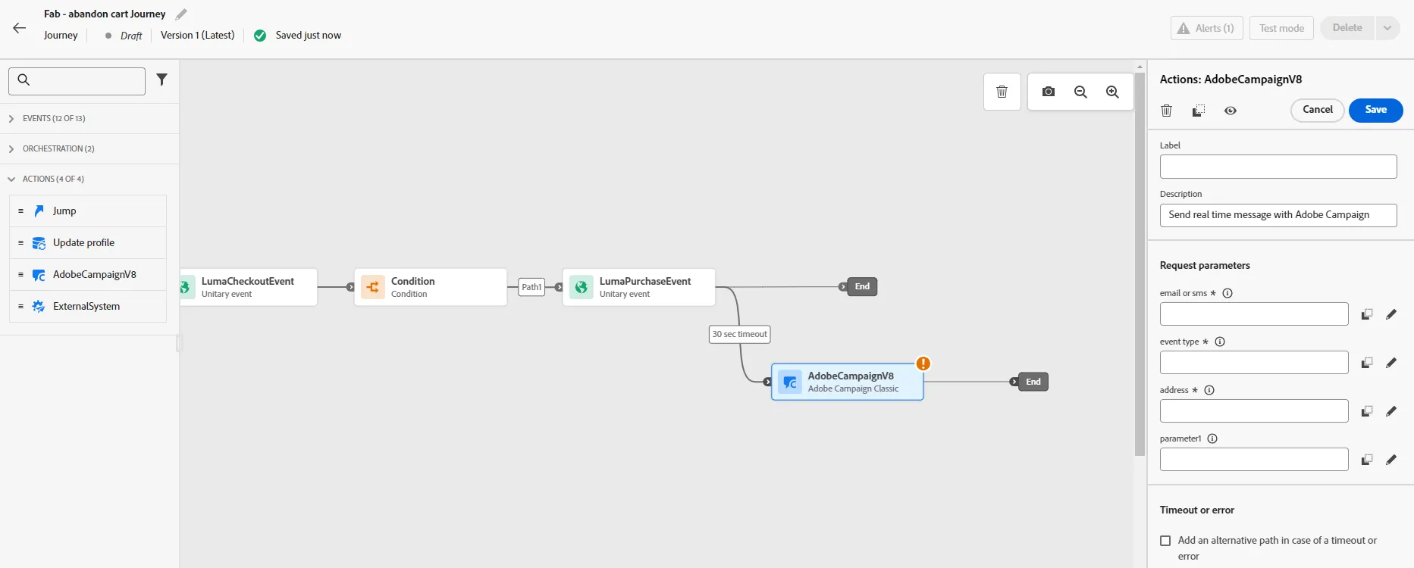Select AdobeCampaignV8 action in palette
The width and height of the screenshot is (1414, 568).
pos(88,275)
